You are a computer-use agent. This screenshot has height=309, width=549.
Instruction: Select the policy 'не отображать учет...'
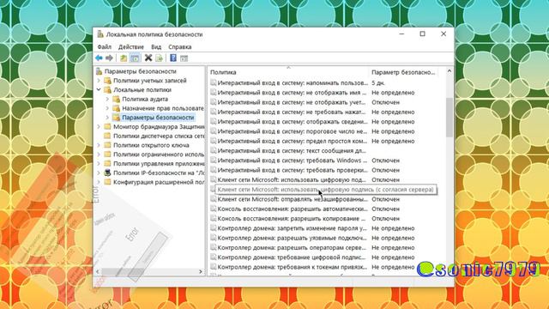(x=292, y=102)
